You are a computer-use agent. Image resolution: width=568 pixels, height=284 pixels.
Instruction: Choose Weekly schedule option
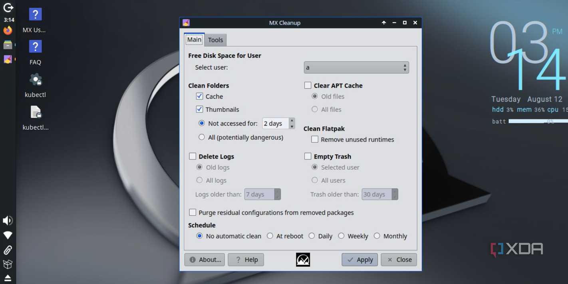click(341, 236)
